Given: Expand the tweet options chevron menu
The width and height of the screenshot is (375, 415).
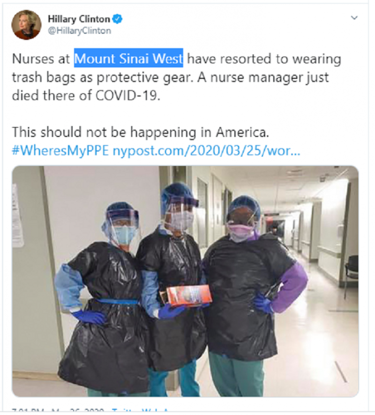Looking at the screenshot, I should (354, 18).
